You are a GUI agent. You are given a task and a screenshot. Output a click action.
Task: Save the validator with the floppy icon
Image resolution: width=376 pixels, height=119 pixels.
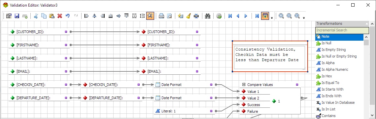click(17, 16)
